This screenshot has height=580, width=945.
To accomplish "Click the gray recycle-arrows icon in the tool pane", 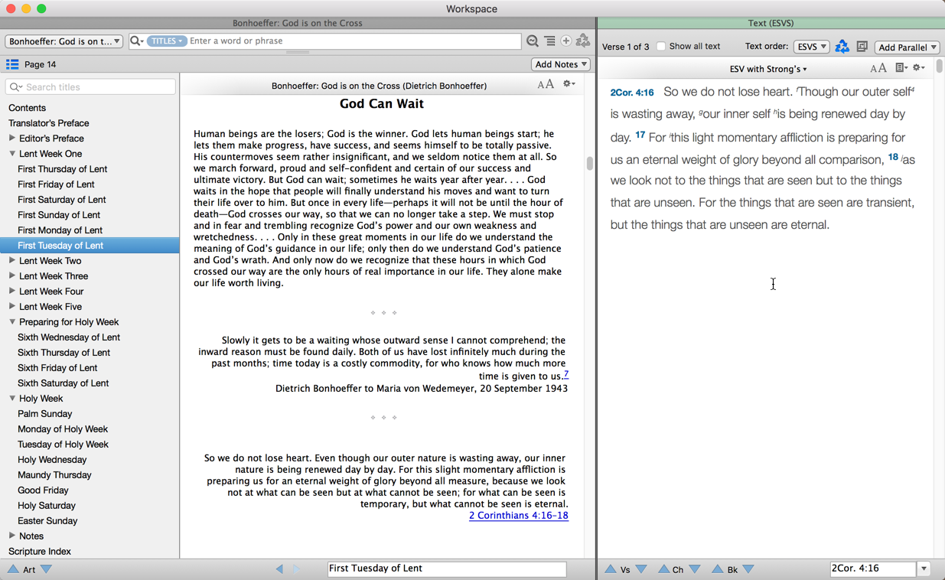I will pos(583,41).
